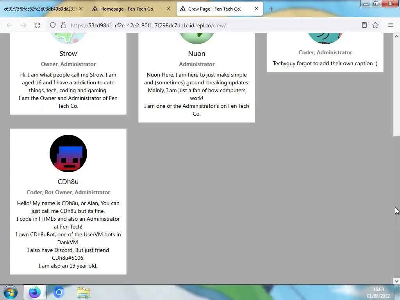The height and width of the screenshot is (300, 400).
Task: Click 'Techyguy forgot to add their own caption' text
Action: (x=325, y=64)
